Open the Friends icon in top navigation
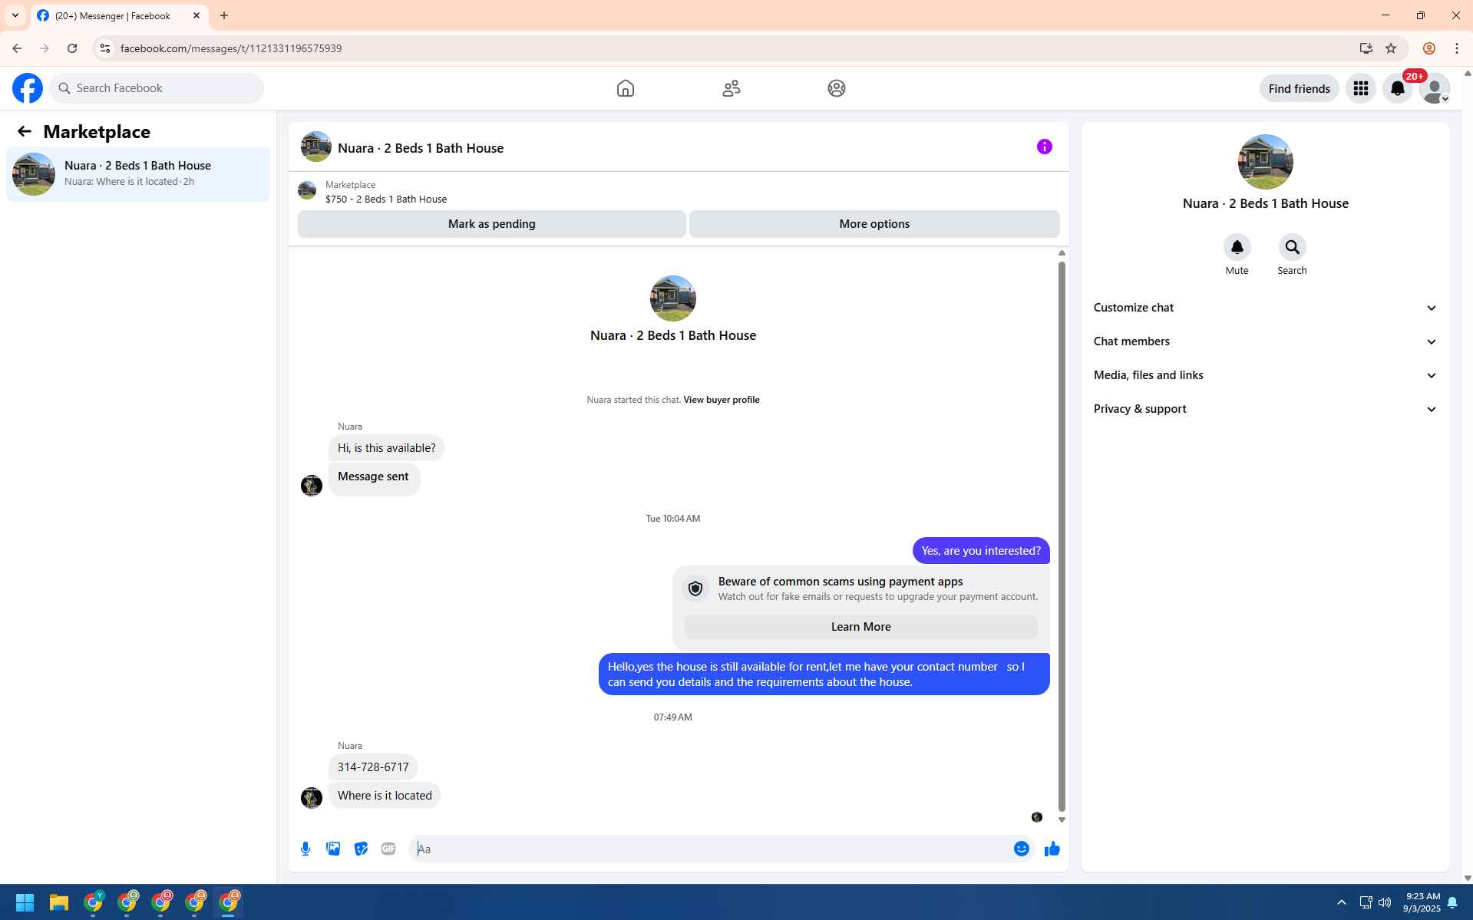1473x920 pixels. click(731, 88)
